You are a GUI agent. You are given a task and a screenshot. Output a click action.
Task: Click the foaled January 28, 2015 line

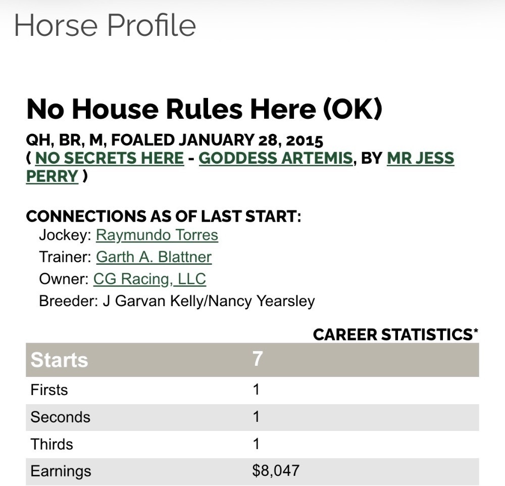[x=175, y=140]
